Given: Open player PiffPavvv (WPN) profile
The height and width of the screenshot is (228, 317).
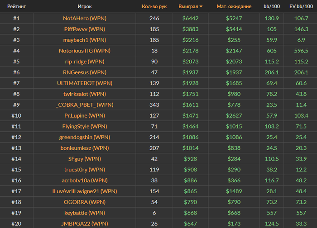Looking at the screenshot, I should (x=85, y=29).
